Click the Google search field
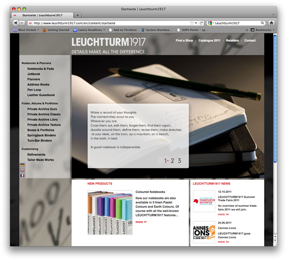The image size is (287, 260). [237, 23]
